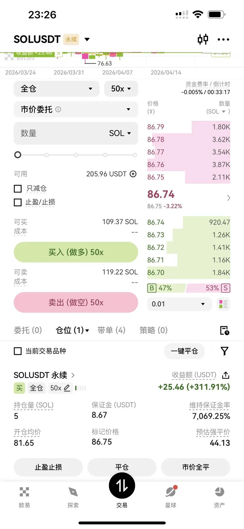This screenshot has height=529, width=244.
Task: Edit the 50x position leverage pencil
Action: [67, 388]
